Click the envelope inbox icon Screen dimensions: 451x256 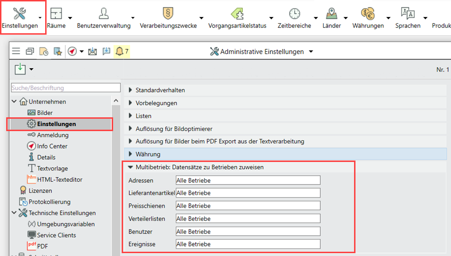92,51
